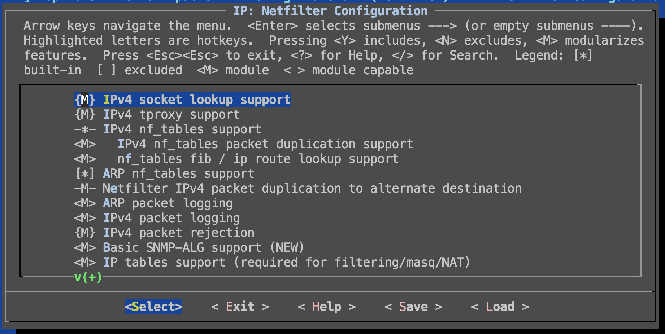This screenshot has width=665, height=334.
Task: Select the IPv4 packet rejection entry
Action: [178, 233]
